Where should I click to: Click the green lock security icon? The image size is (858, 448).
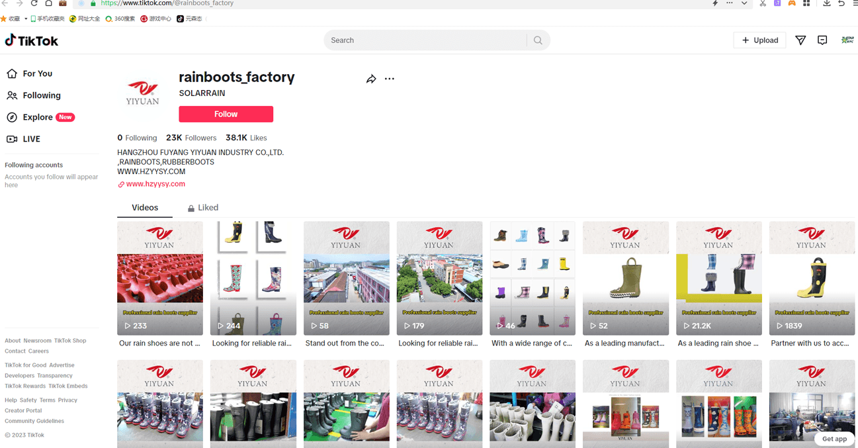click(x=93, y=3)
